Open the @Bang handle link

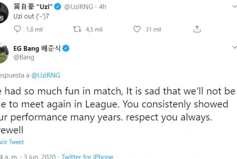(24, 57)
